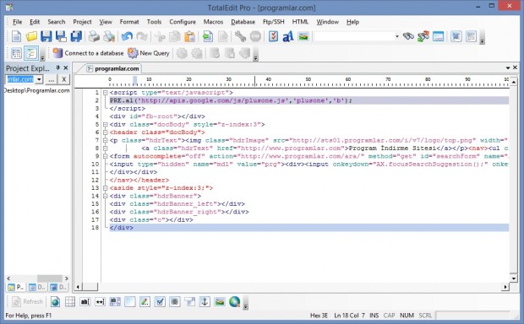524x324 pixels.
Task: Collapse the docBody div fold on line 5
Action: pyautogui.click(x=106, y=125)
